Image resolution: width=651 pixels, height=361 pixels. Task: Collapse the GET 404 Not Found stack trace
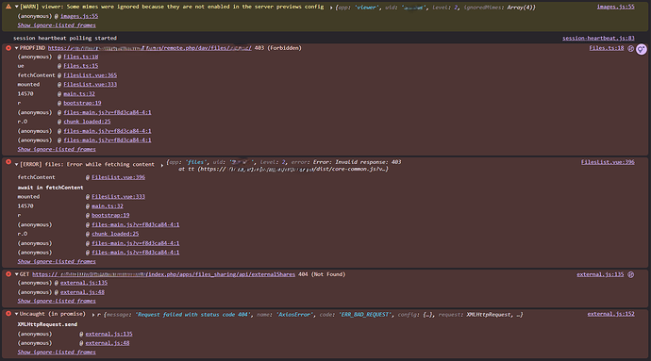pyautogui.click(x=17, y=274)
